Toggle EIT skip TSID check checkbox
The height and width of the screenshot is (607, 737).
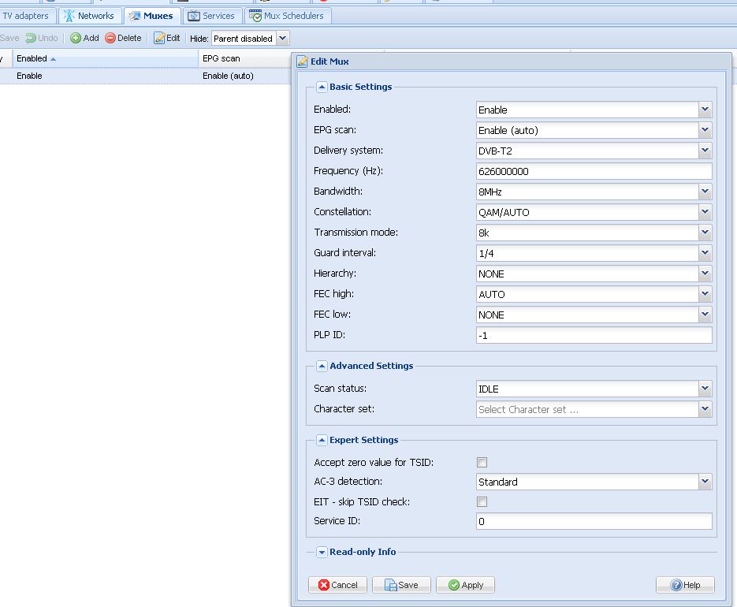[482, 502]
